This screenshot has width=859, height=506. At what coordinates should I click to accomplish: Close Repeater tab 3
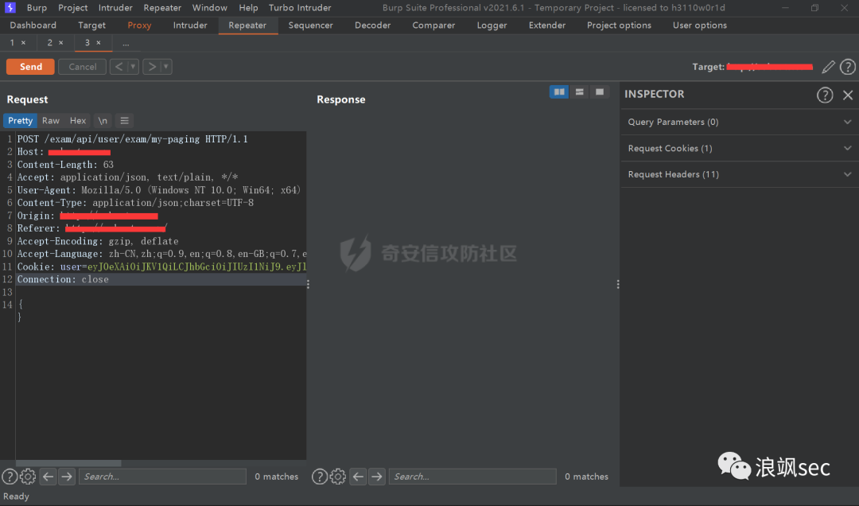pos(99,43)
